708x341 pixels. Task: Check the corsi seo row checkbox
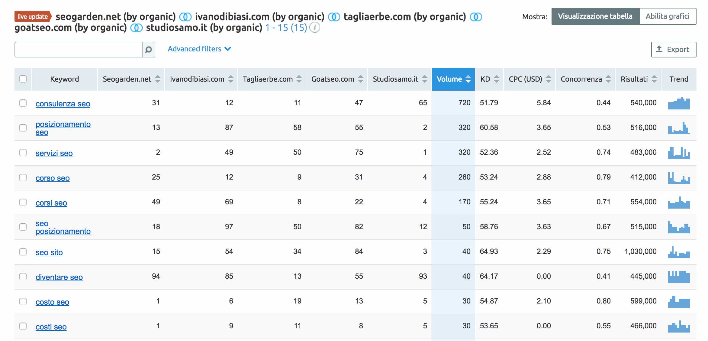[23, 202]
